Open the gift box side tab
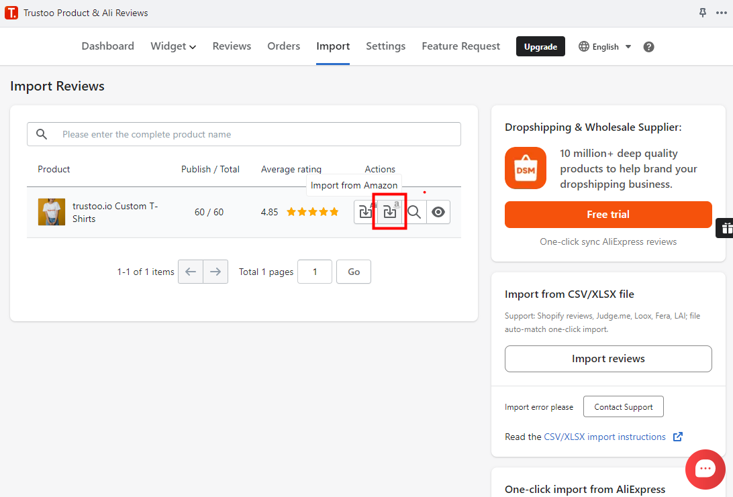The height and width of the screenshot is (497, 733). click(725, 228)
